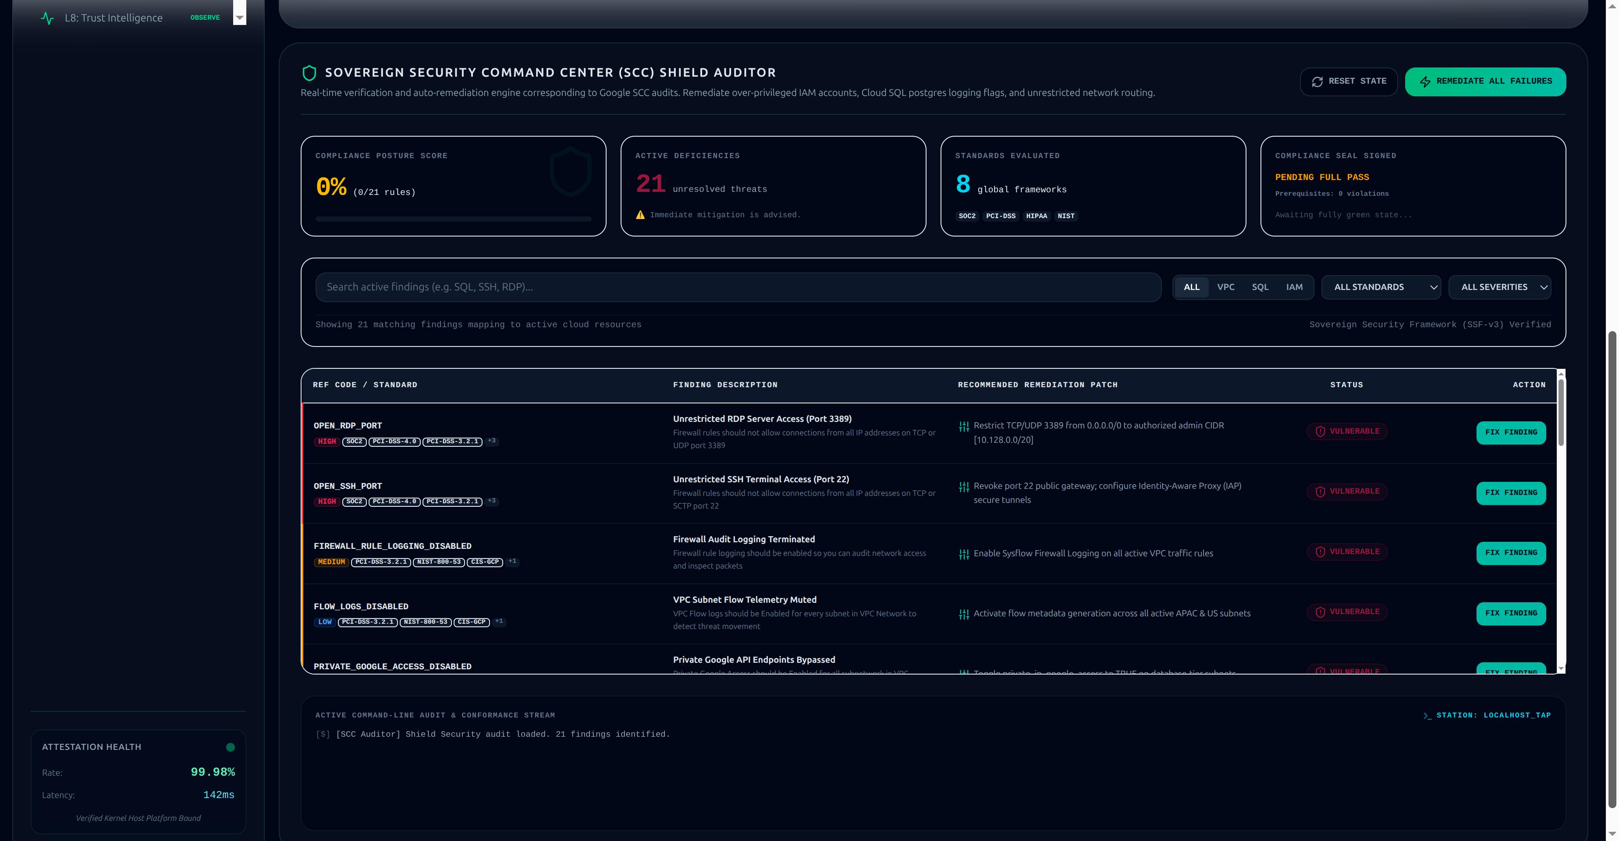The width and height of the screenshot is (1619, 841).
Task: Click the NIST-800-53 badge on FIREWALL_RULE_LOGGING_DISABLED
Action: pos(439,562)
